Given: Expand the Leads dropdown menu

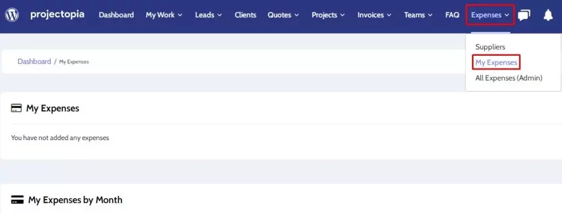Looking at the screenshot, I should [x=208, y=15].
